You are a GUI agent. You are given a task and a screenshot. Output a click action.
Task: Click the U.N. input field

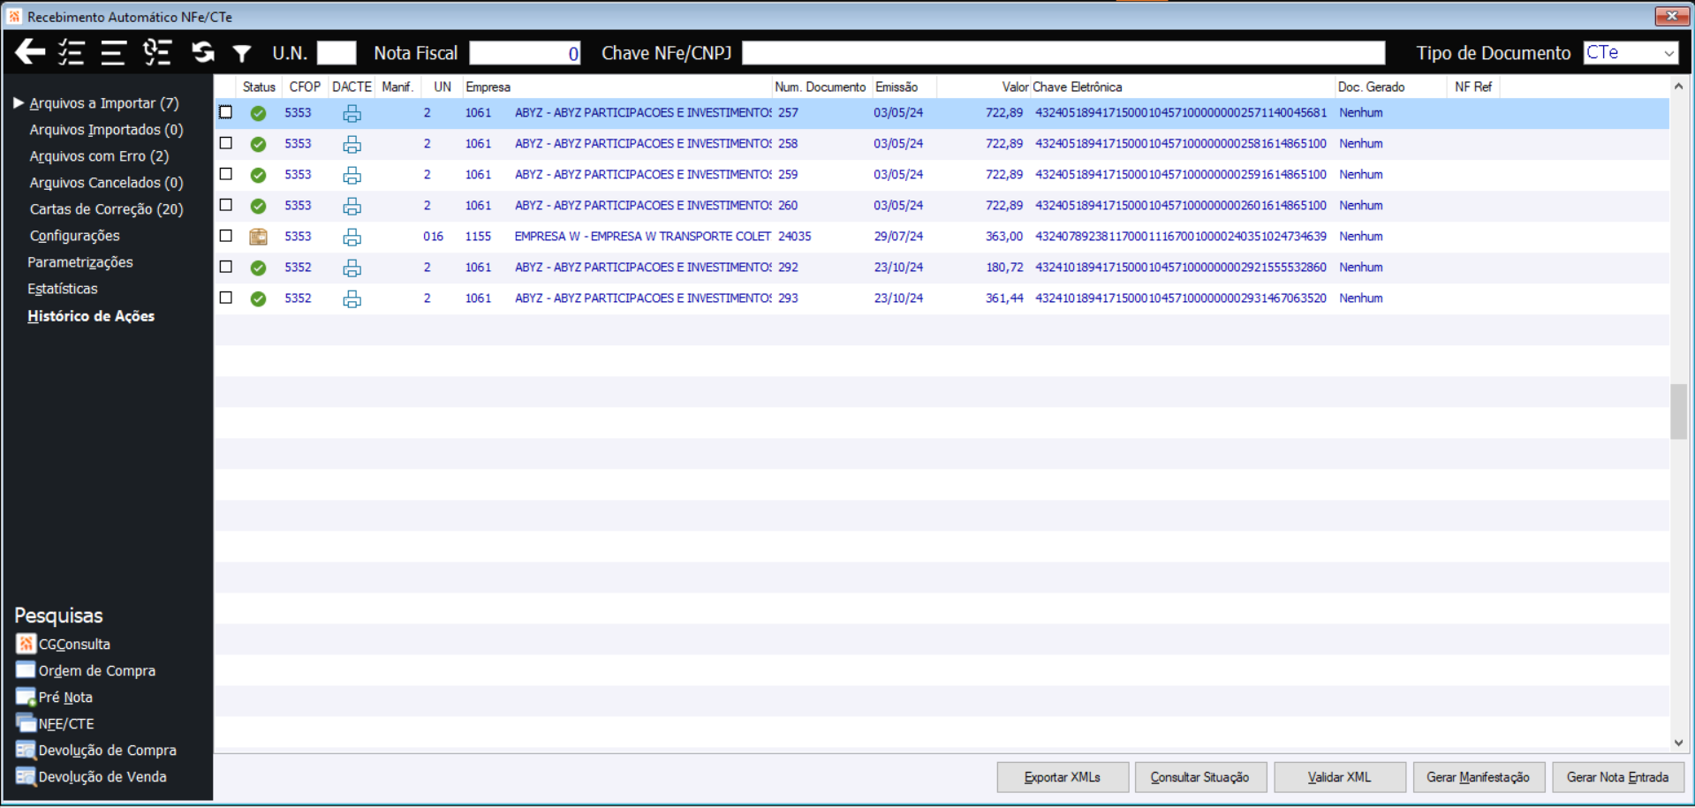[x=337, y=53]
